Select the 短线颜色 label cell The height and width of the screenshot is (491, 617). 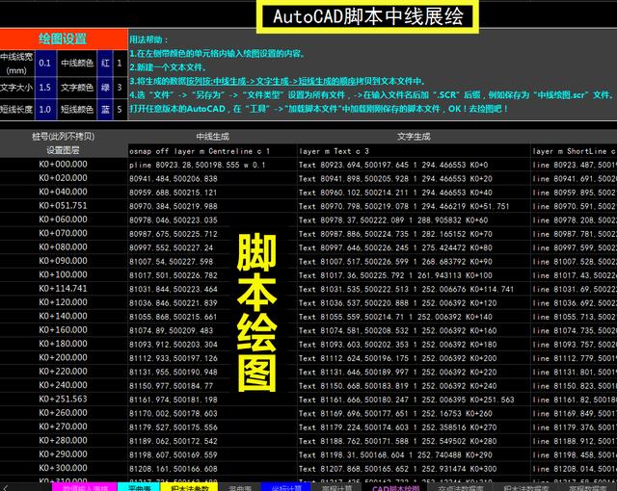point(76,109)
